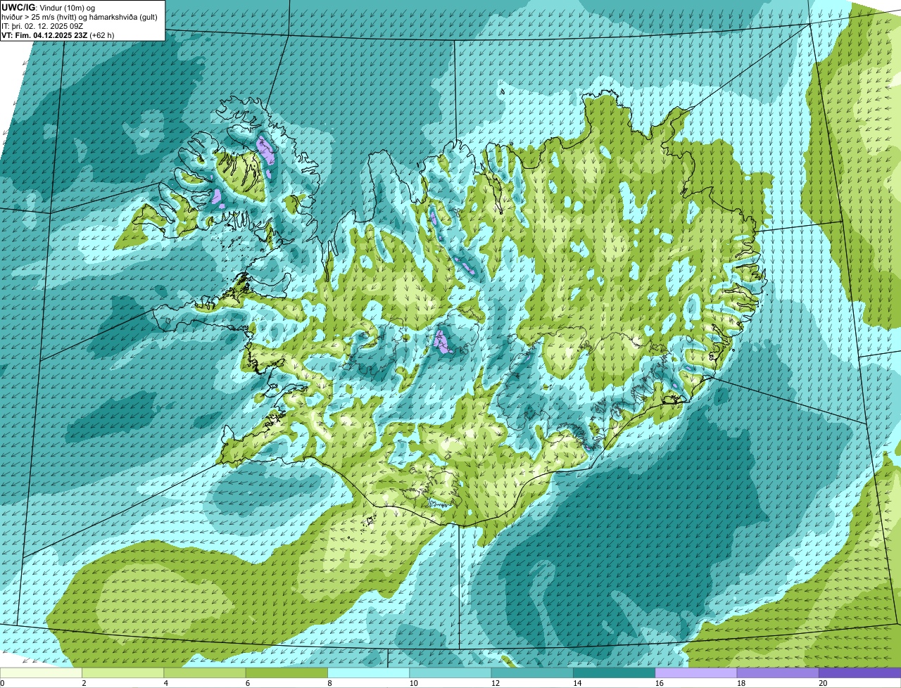Click the '8' scale label
The image size is (901, 688).
coord(330,683)
